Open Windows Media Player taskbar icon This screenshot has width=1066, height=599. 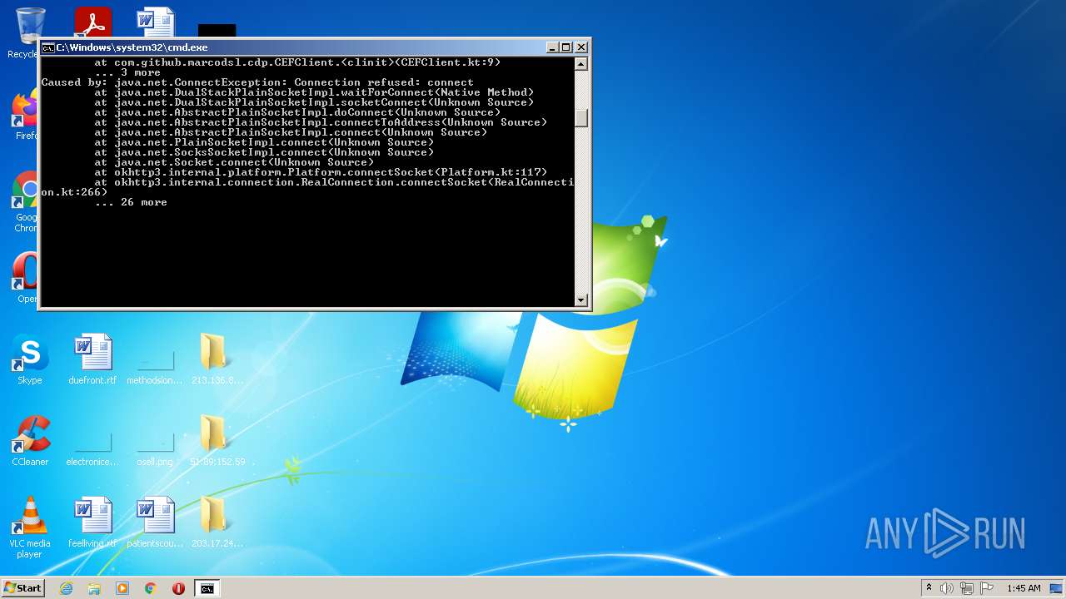coord(122,588)
